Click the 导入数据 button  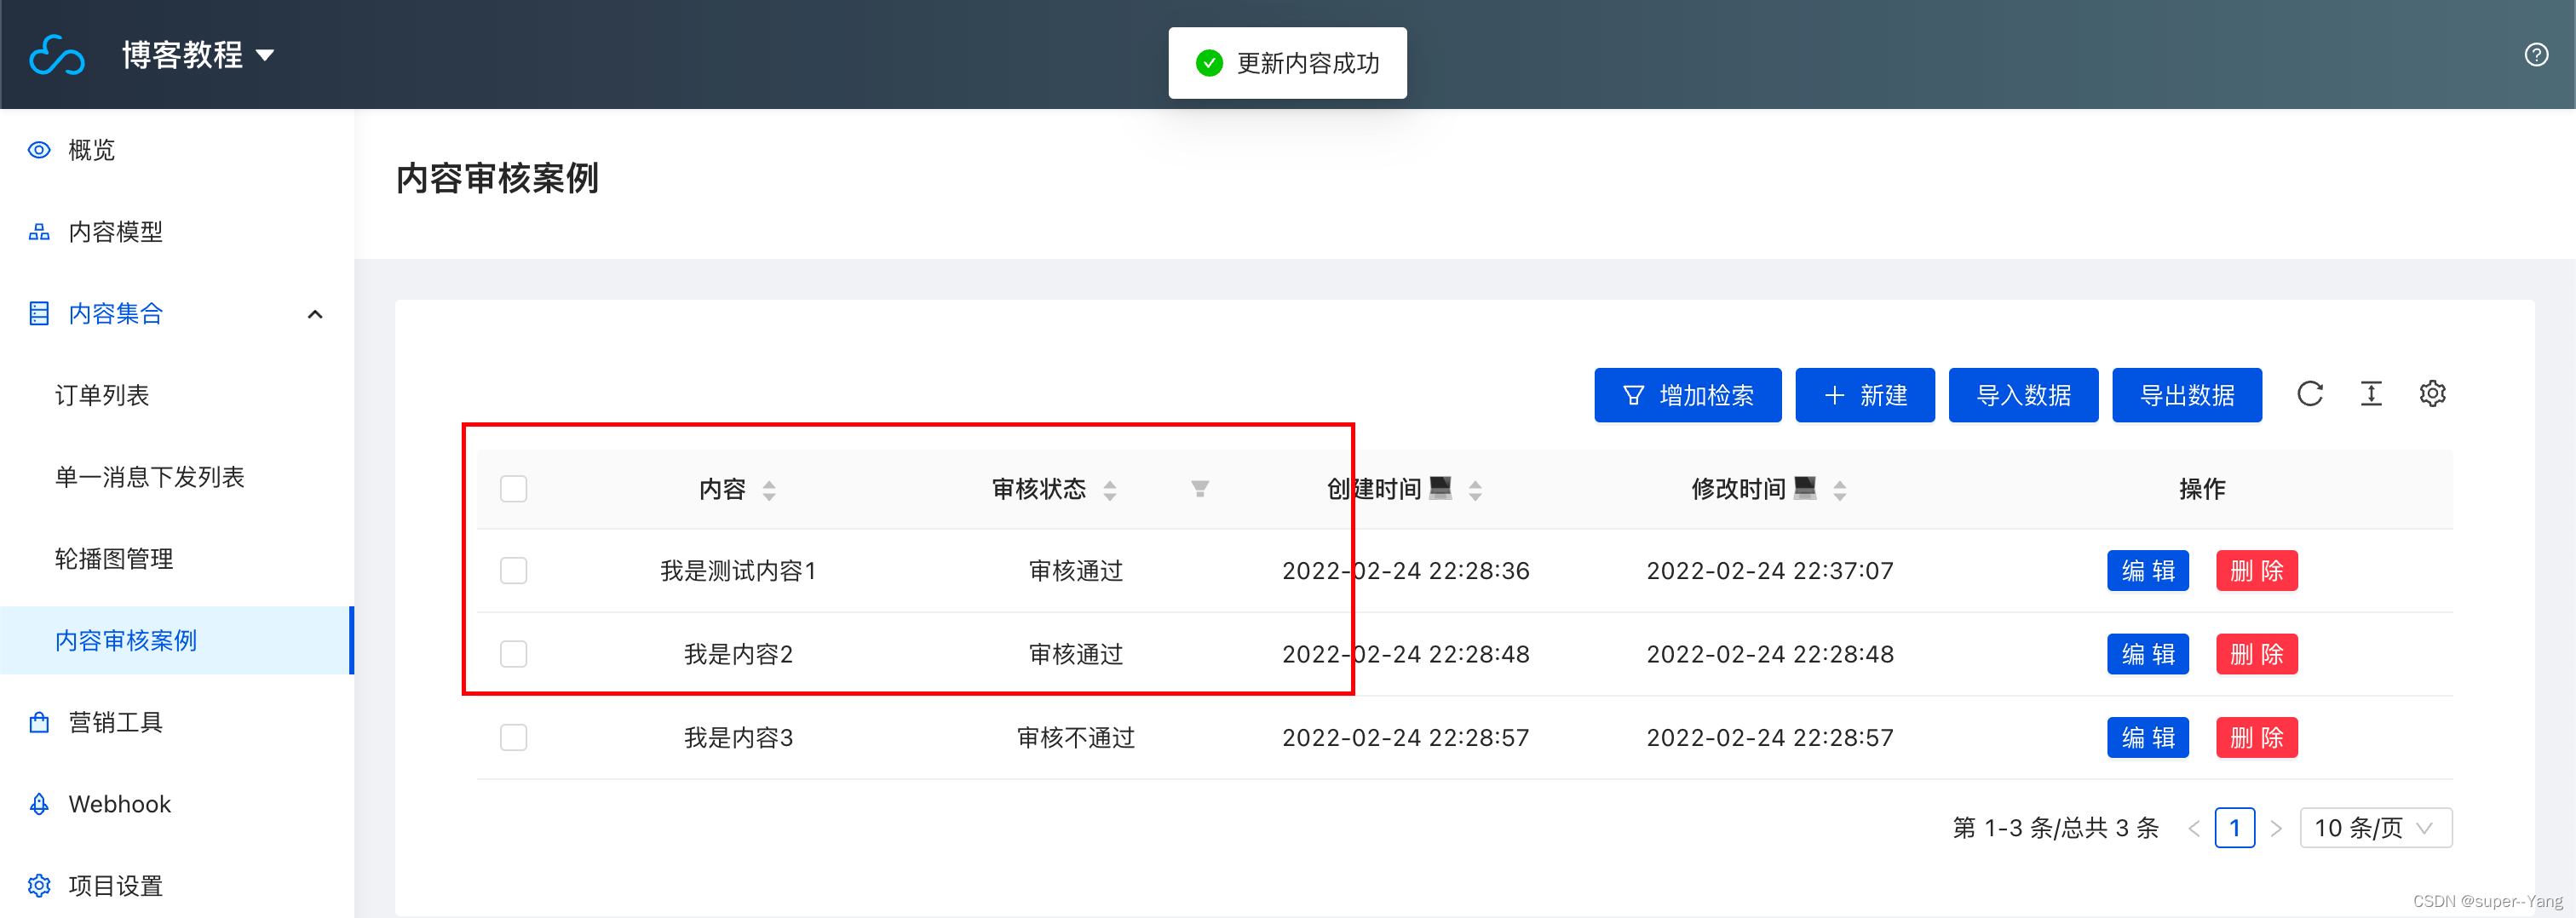(x=2023, y=395)
